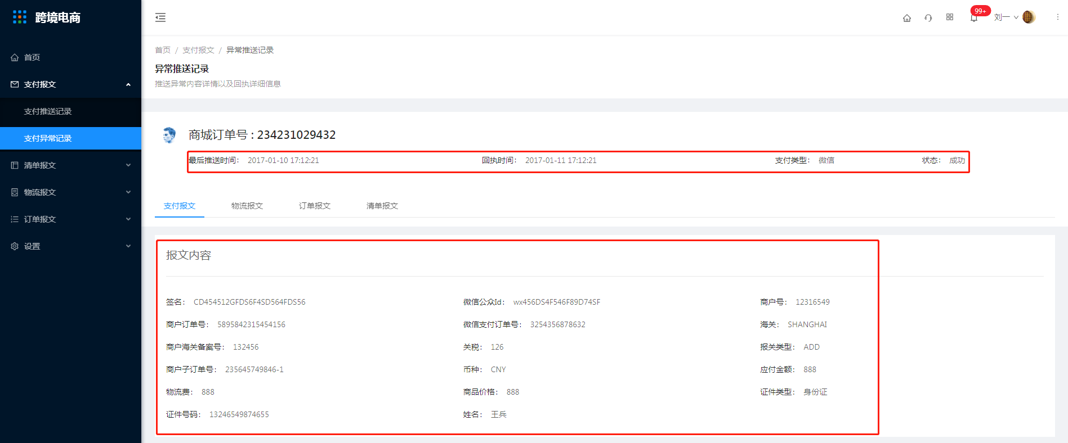Click 商品价格 value 888
Viewport: 1068px width, 443px height.
pos(513,392)
